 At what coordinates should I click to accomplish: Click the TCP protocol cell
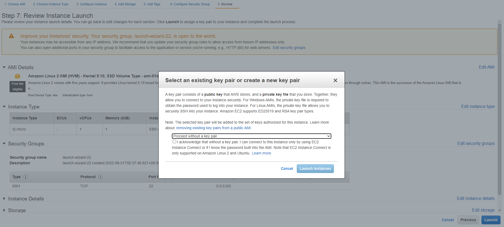[84, 186]
